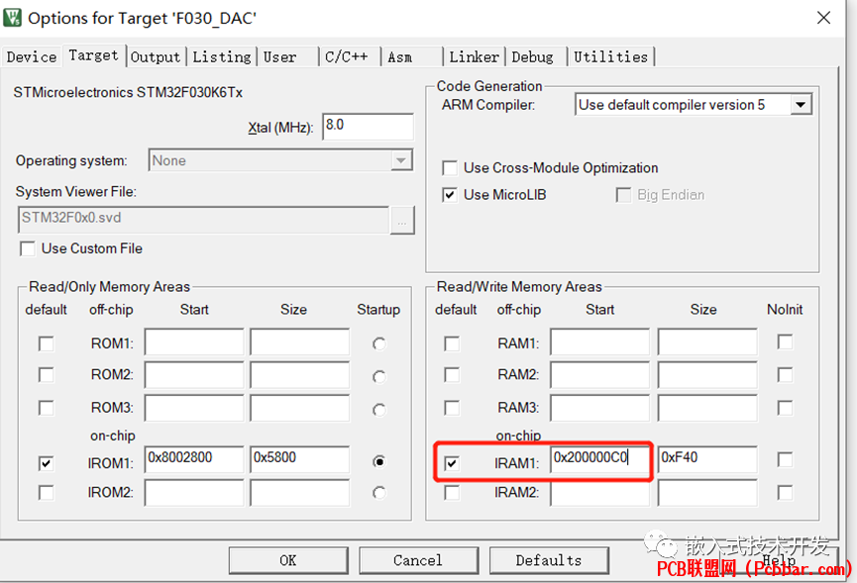Restore settings with Defaults button

click(x=549, y=560)
